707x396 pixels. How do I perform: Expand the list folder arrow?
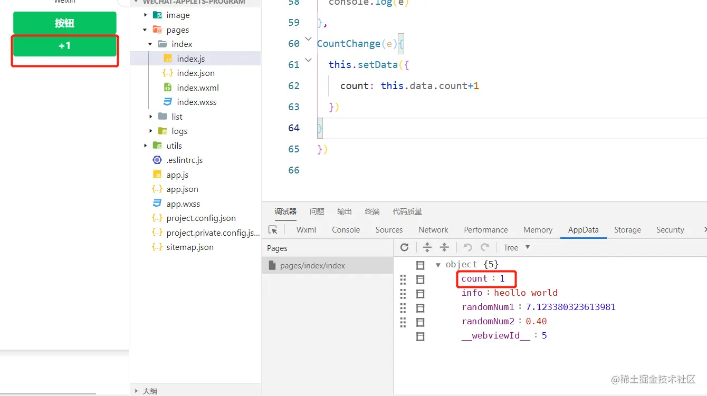click(x=151, y=117)
